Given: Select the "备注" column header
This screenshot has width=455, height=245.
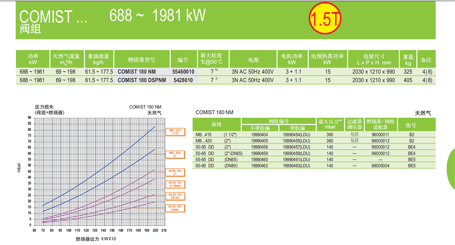Looking at the screenshot, I should (x=426, y=60).
